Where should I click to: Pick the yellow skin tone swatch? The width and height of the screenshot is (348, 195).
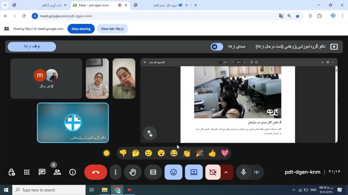pyautogui.click(x=107, y=153)
